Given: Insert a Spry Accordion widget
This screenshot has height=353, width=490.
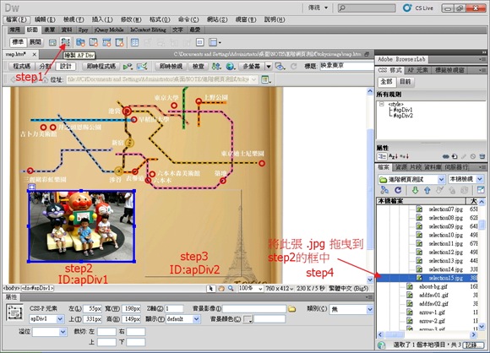Looking at the screenshot, I should point(106,42).
